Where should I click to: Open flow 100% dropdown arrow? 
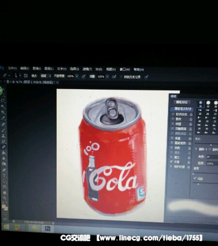click(108, 77)
